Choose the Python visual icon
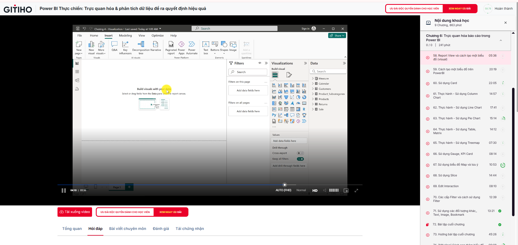 (x=274, y=115)
